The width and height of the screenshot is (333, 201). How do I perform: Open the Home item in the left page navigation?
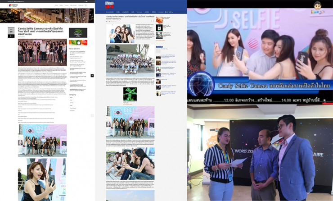[x=56, y=5]
